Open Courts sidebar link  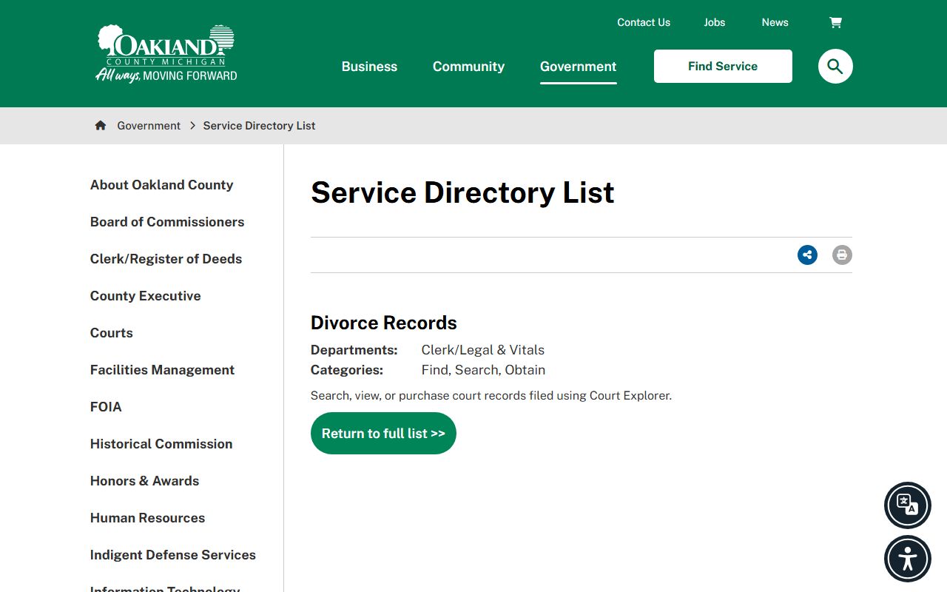pos(112,333)
